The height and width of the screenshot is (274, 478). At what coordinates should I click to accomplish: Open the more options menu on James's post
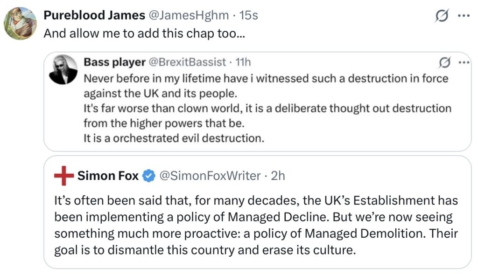[463, 16]
